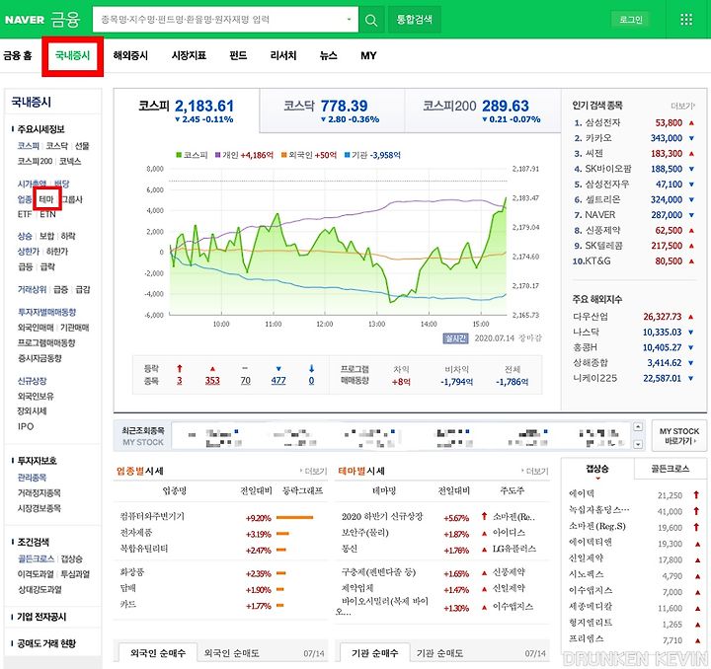
Task: Open the MY menu
Action: pyautogui.click(x=368, y=55)
